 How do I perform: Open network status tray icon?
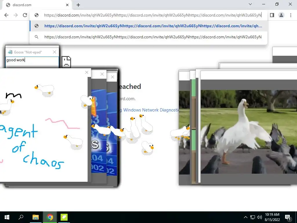(x=253, y=217)
